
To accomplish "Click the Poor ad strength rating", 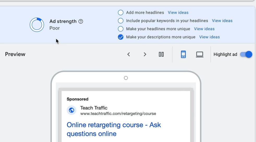I will tap(54, 28).
